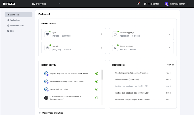Click the hjuk database icon

click(x=47, y=34)
